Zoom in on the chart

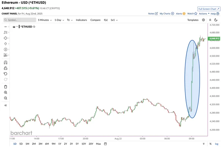(5, 92)
